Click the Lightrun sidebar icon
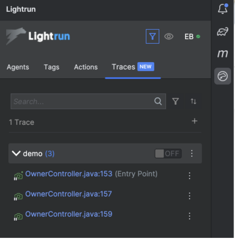The height and width of the screenshot is (239, 235). click(223, 76)
